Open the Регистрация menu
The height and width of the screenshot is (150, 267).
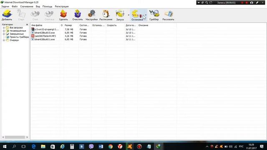point(62,7)
